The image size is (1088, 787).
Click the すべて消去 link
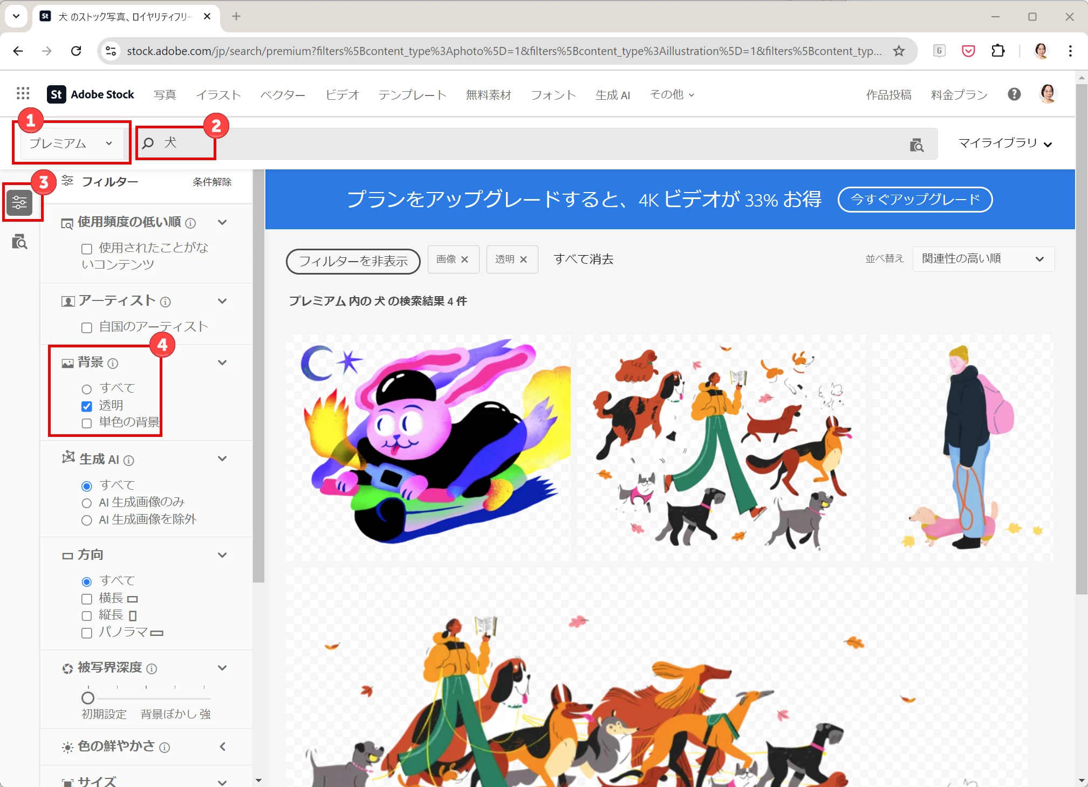[x=583, y=259]
